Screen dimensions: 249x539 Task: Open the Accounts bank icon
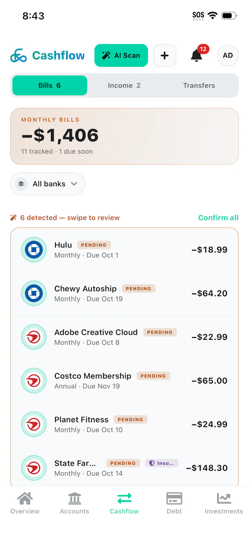[75, 498]
